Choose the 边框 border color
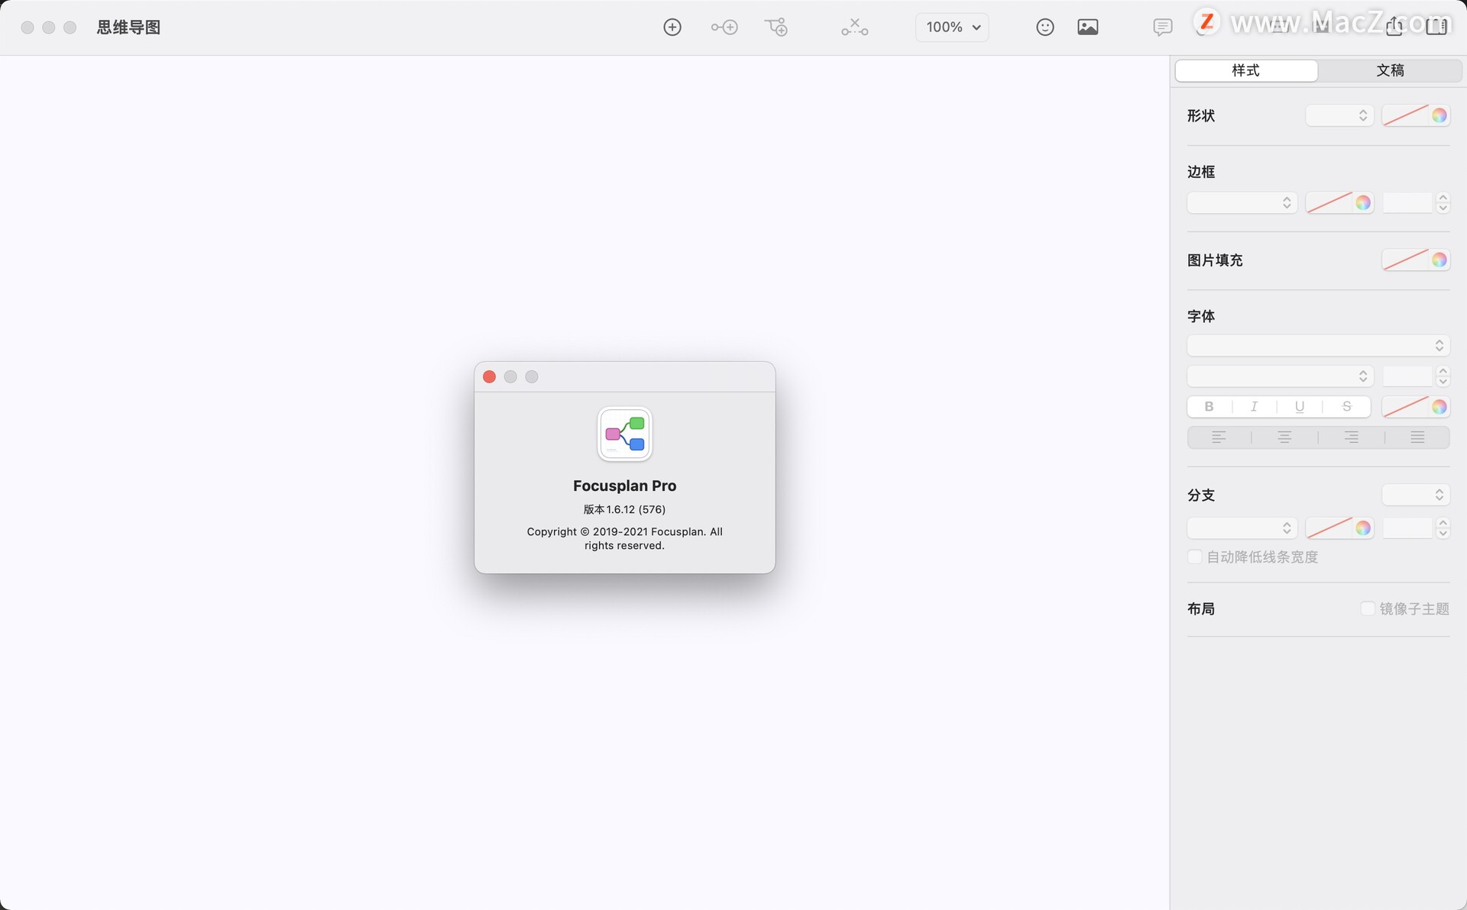This screenshot has height=910, width=1467. click(1339, 202)
